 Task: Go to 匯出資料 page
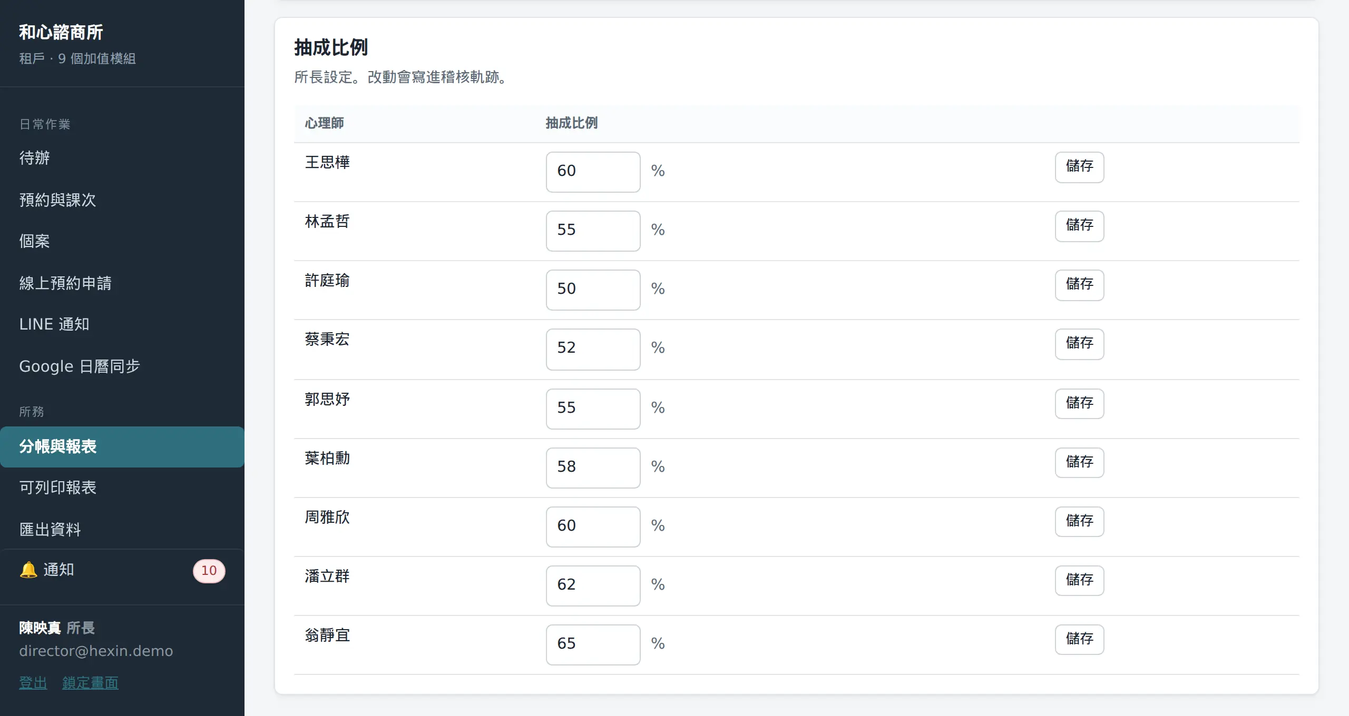tap(122, 530)
